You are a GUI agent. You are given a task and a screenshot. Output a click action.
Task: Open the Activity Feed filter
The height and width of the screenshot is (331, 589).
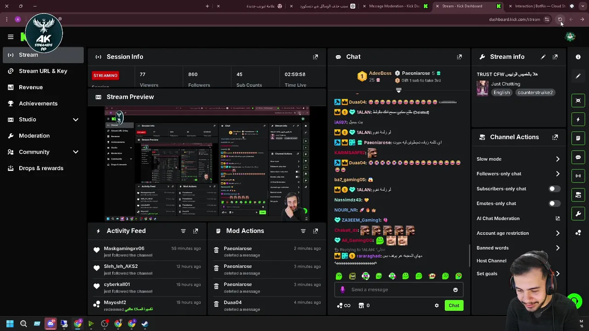183,231
